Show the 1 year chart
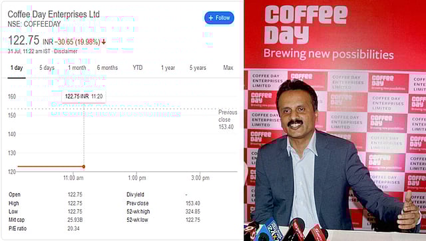 (x=168, y=68)
